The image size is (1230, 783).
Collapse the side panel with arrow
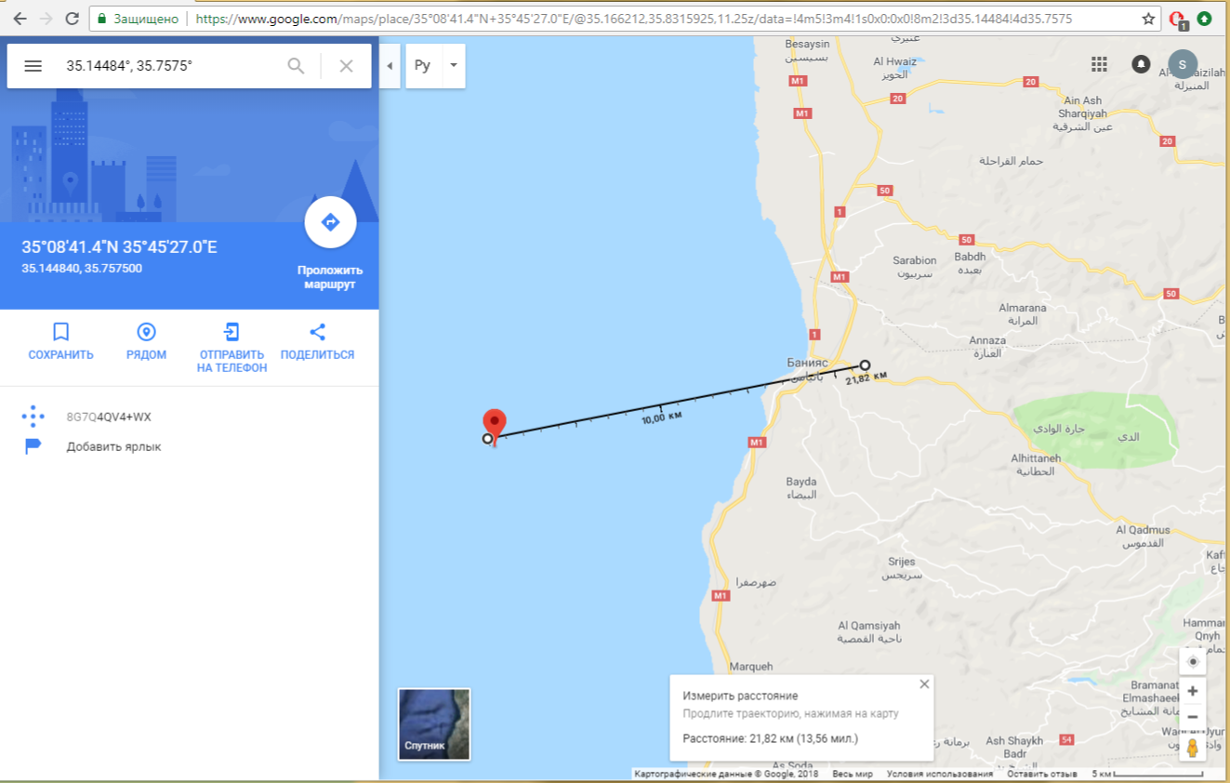[390, 66]
